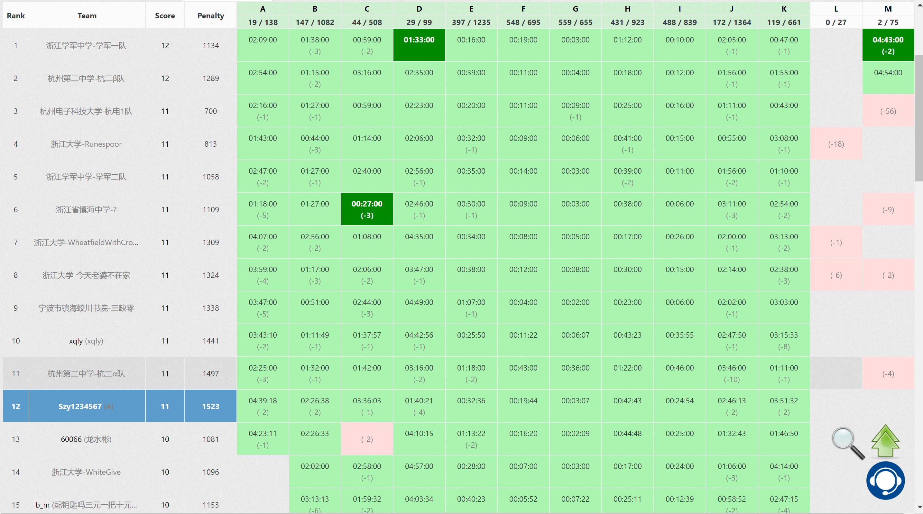This screenshot has width=923, height=514.
Task: Click the green scroll-to-top arrow icon
Action: click(885, 441)
